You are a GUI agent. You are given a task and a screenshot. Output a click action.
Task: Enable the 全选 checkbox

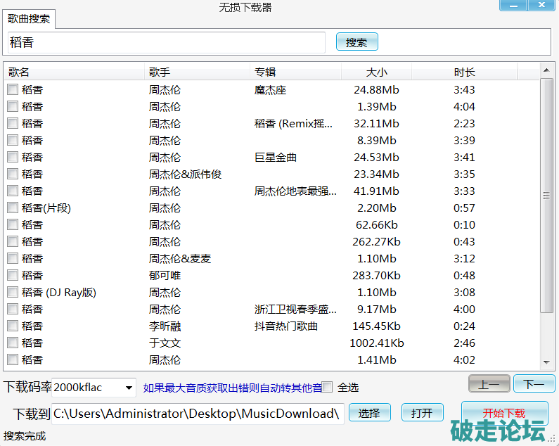pos(328,387)
